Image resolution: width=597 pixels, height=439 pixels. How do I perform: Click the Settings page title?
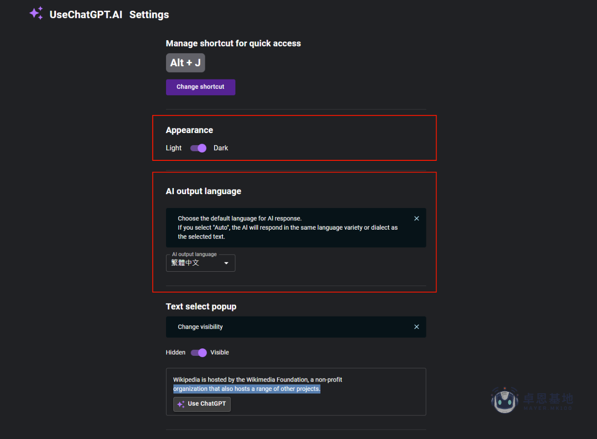coord(149,15)
